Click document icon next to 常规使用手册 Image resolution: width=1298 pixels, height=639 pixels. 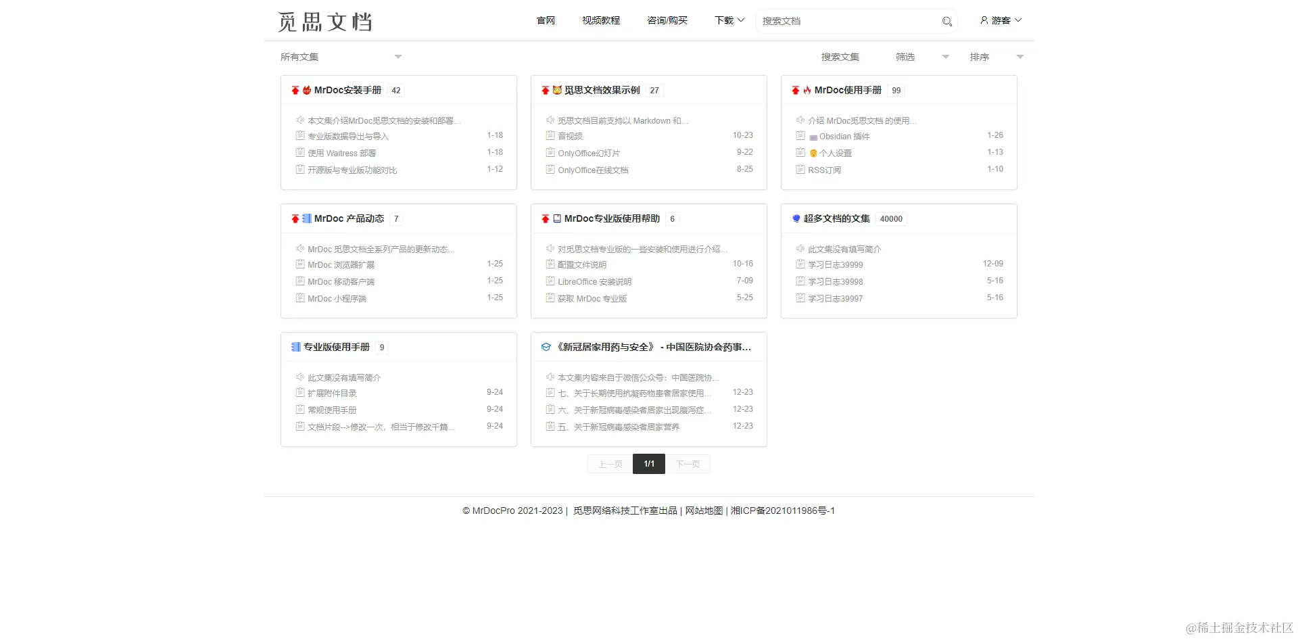(x=300, y=409)
